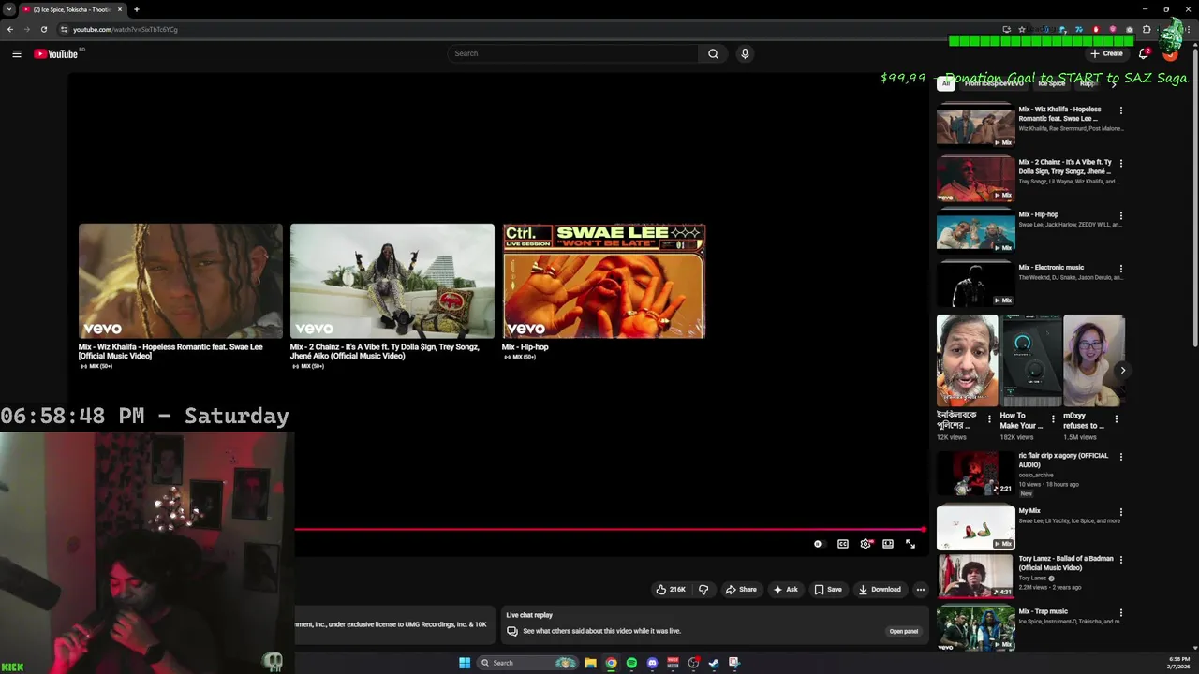
Task: Open Spotify from the taskbar
Action: click(x=631, y=663)
